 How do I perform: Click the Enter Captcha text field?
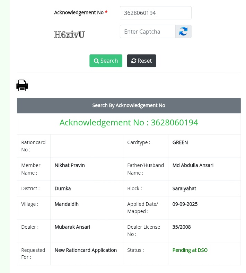148,32
